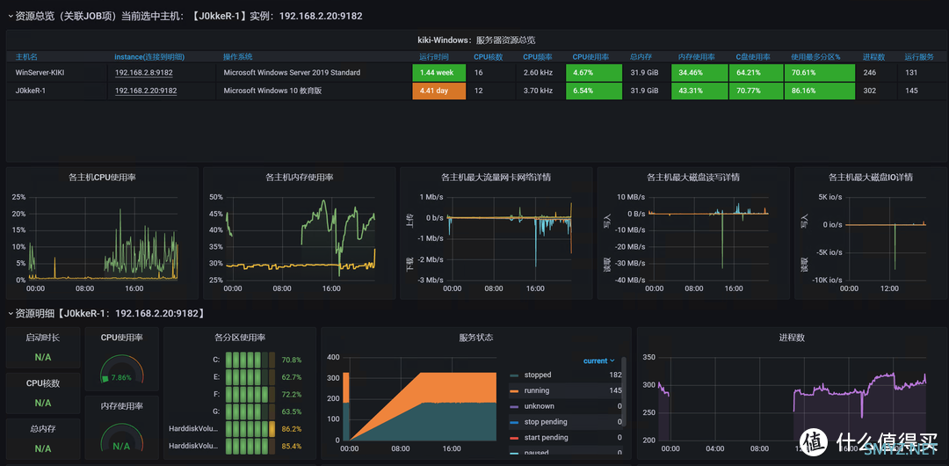The width and height of the screenshot is (949, 466).
Task: Click the G: partition 63.5% bar gauge
Action: point(250,412)
